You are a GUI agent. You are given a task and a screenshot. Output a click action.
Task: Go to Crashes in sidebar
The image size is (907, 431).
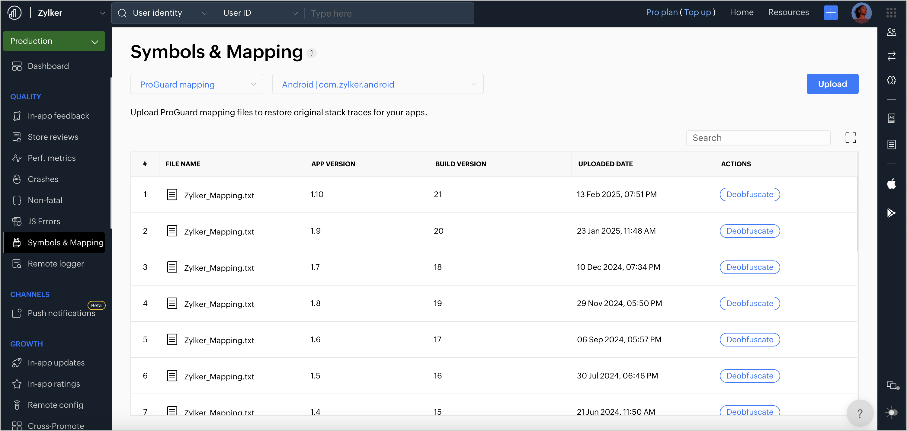pyautogui.click(x=43, y=179)
